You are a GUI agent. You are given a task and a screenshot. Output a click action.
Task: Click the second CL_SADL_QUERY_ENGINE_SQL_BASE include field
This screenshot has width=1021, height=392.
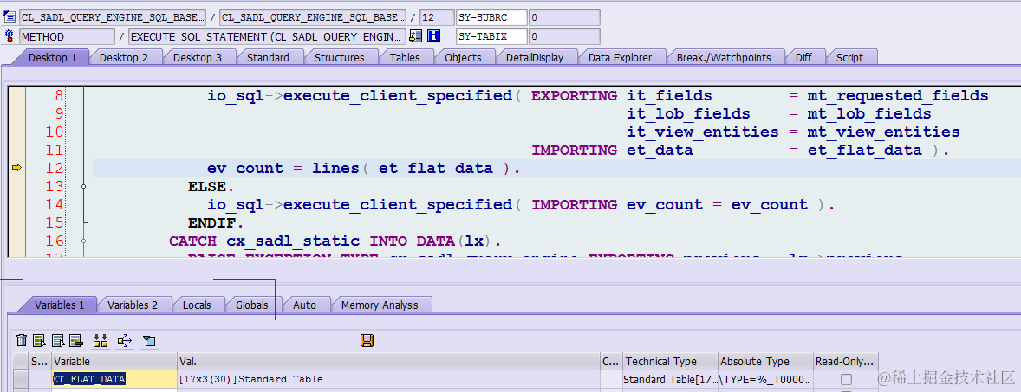[x=313, y=17]
